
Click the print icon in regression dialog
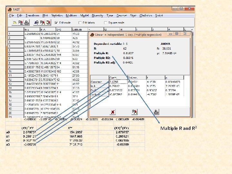point(156,112)
